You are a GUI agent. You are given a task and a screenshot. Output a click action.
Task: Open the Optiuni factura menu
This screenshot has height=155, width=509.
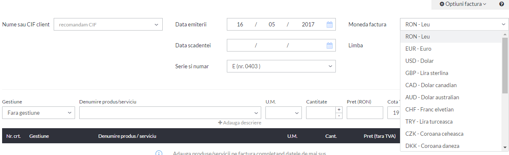click(x=463, y=4)
